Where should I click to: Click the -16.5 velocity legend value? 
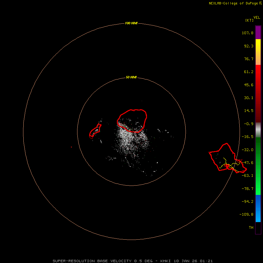(248, 137)
